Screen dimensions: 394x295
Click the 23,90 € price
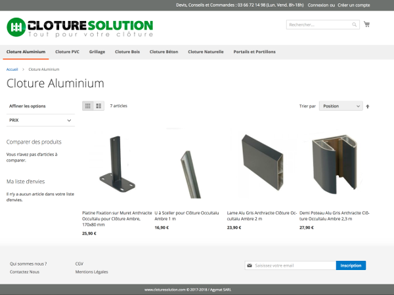click(234, 227)
